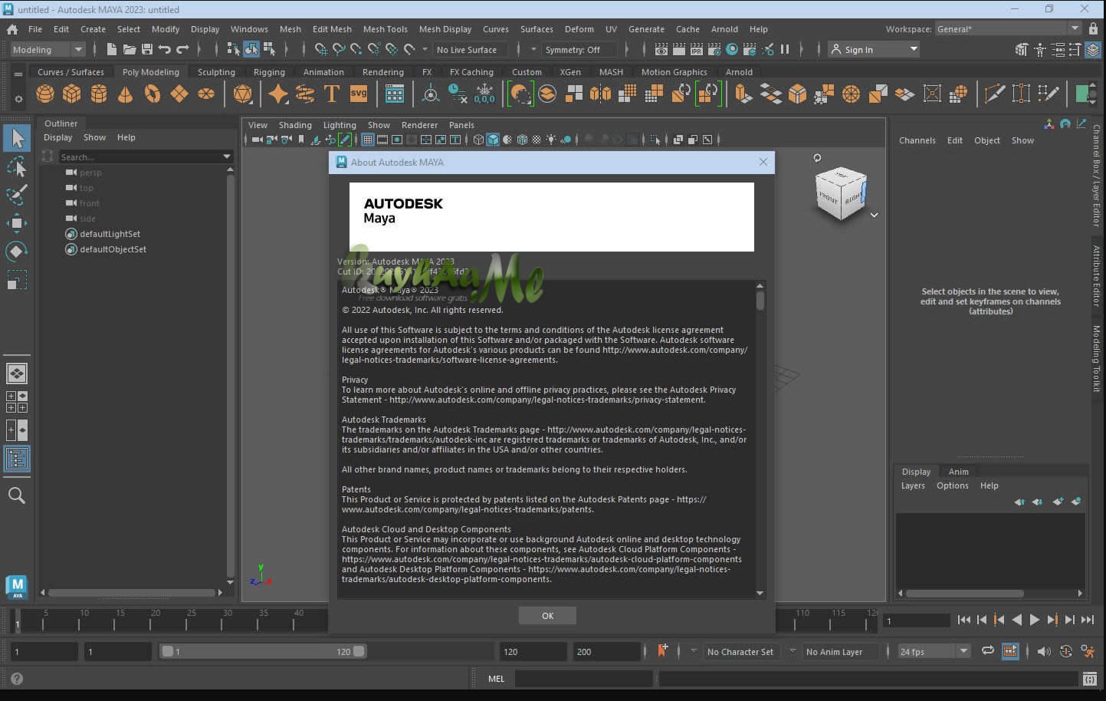This screenshot has height=701, width=1106.
Task: Toggle timeline loop playback mode
Action: tap(988, 651)
